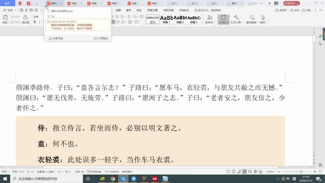Viewport: 325px width, 183px height.
Task: Click the Paste clipboard icon
Action: tap(5, 18)
